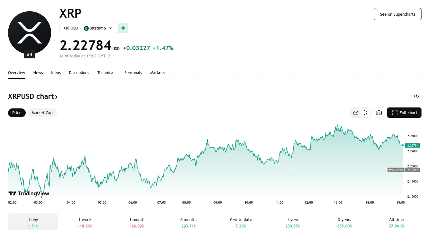Screen dimensions: 426x230
Task: Click the green market status dot
Action: coord(123,28)
